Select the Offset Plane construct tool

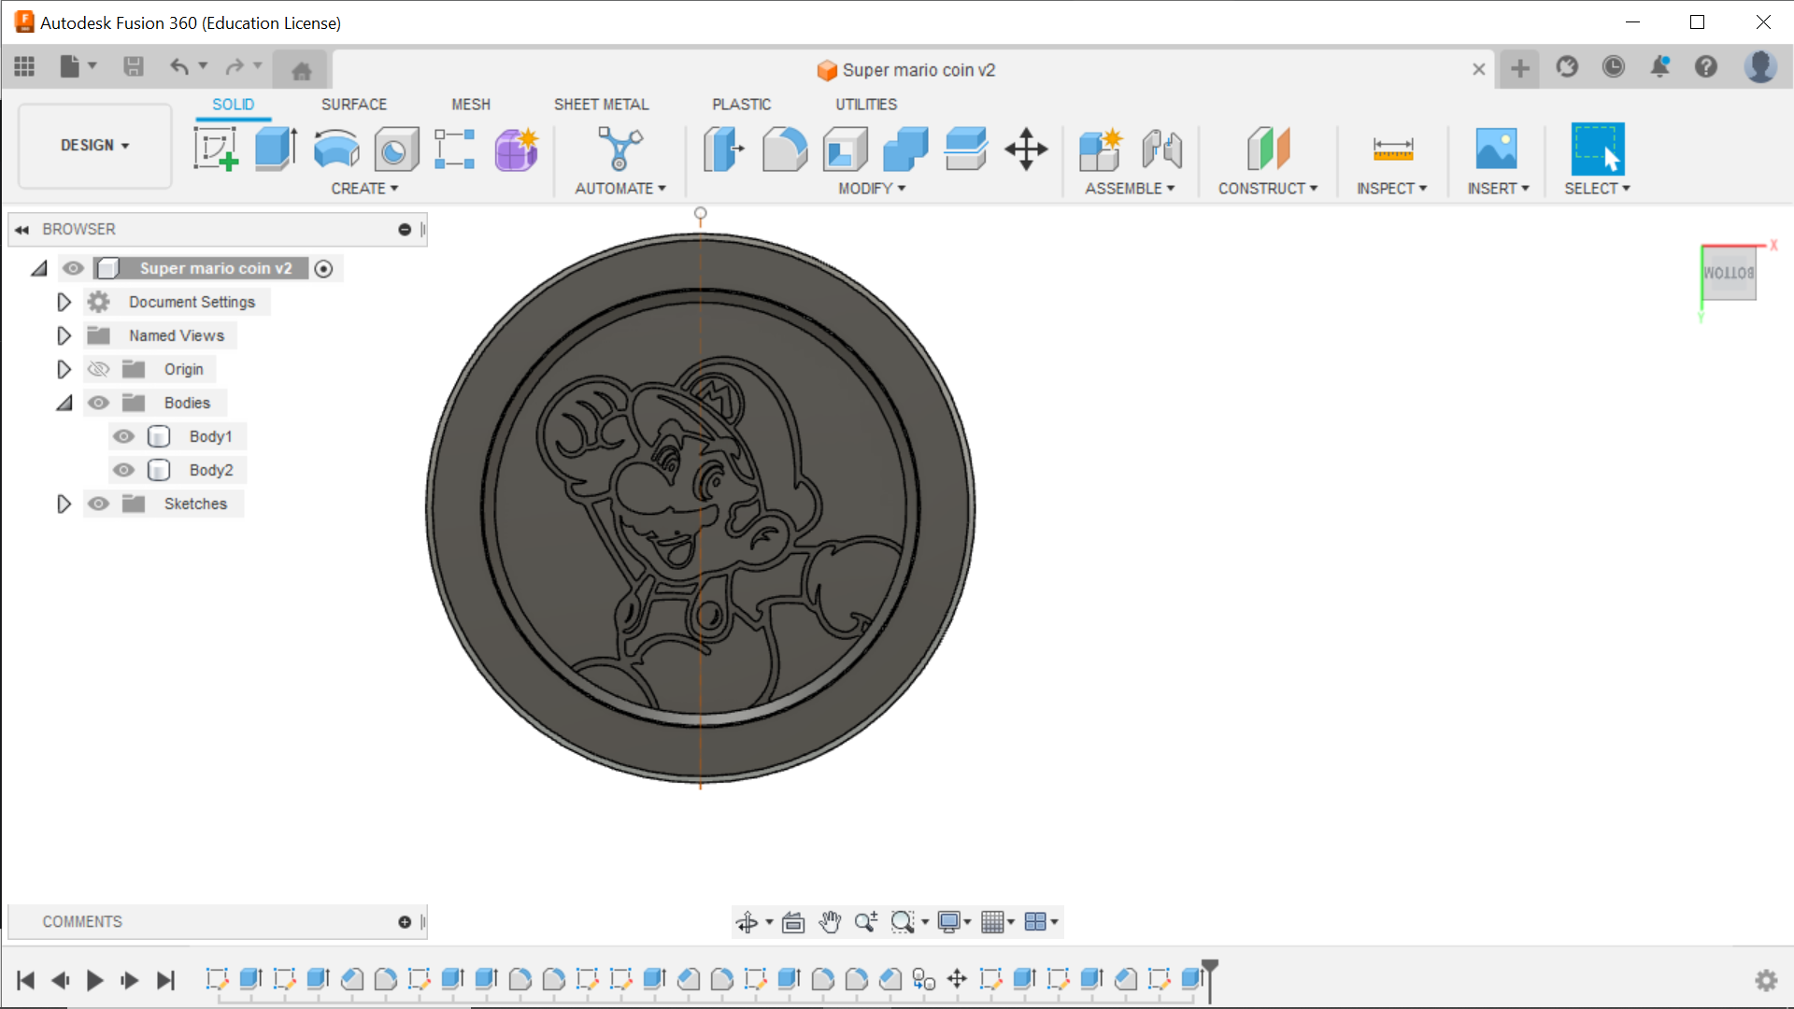coord(1268,149)
